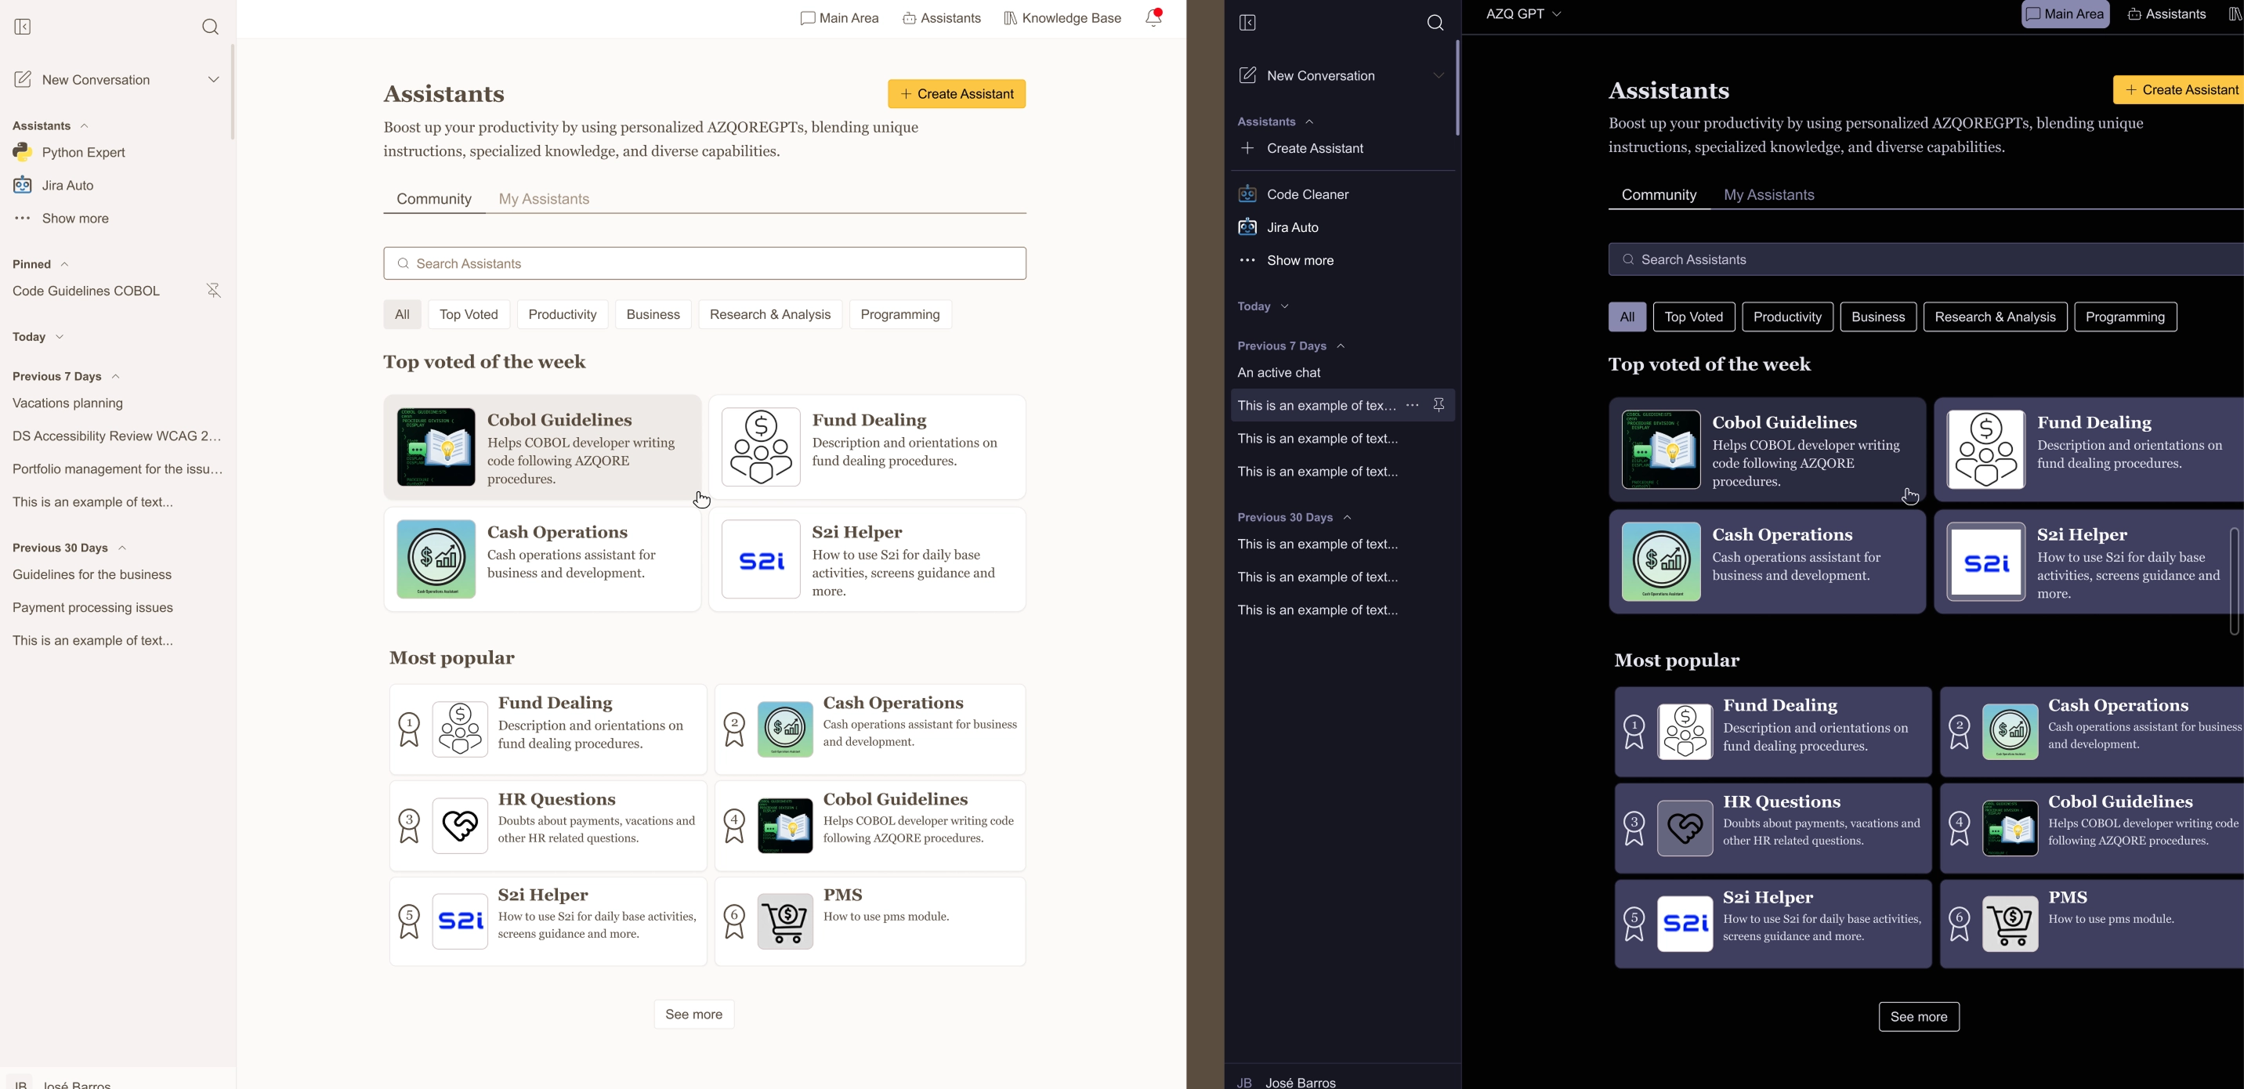The height and width of the screenshot is (1089, 2244).
Task: Click PMS cart icon in dark Most popular
Action: point(2011,924)
